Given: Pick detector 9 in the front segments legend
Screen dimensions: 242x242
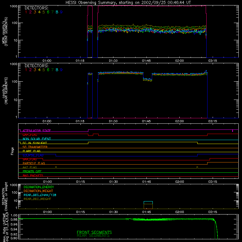Looking at the screenshot, I should tap(61, 12).
